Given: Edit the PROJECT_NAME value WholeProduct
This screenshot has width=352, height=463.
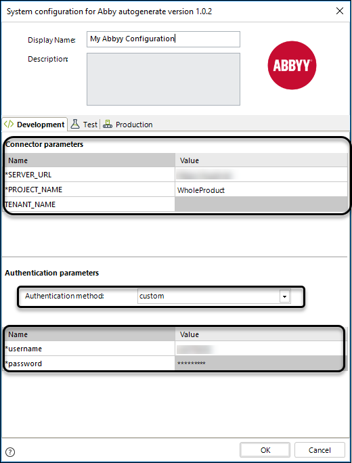Looking at the screenshot, I should click(x=261, y=190).
